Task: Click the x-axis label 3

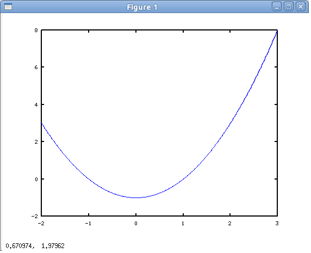Action: coord(277,224)
